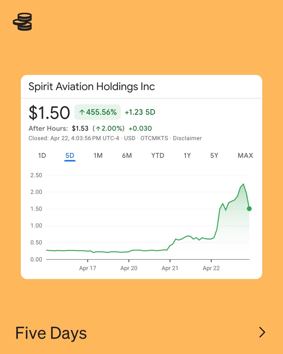Image resolution: width=283 pixels, height=354 pixels.
Task: Click the Apr 20 axis label
Action: (x=129, y=268)
